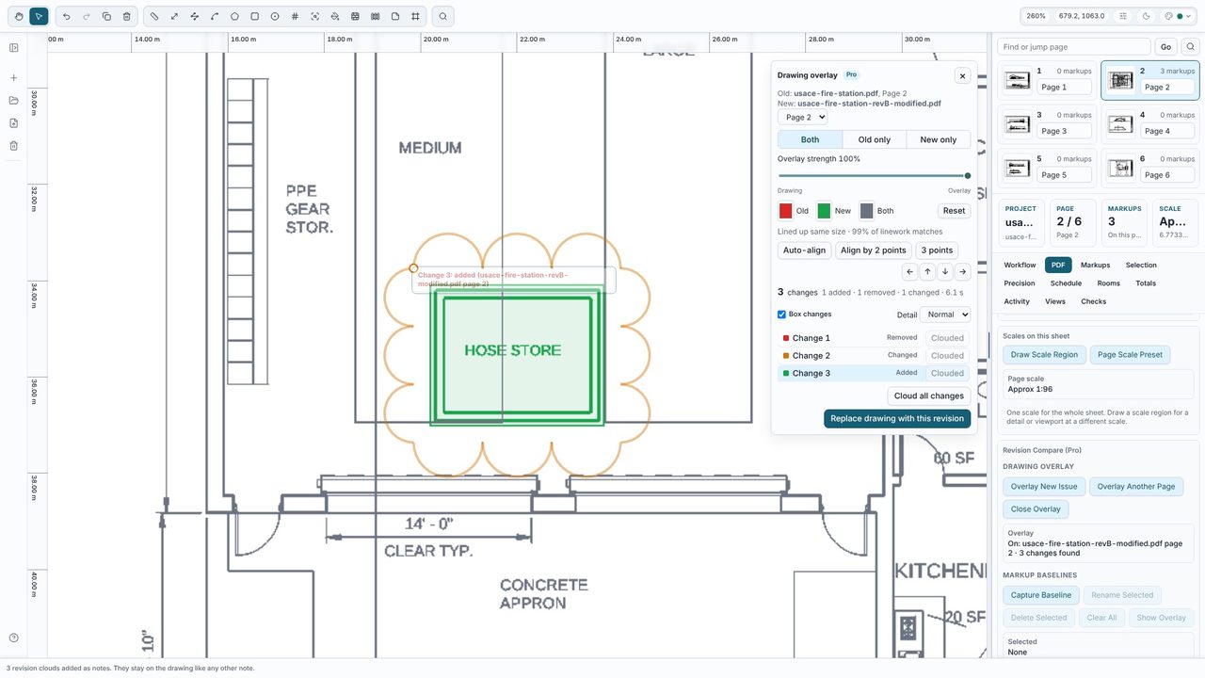Undo the last action
This screenshot has height=678, width=1205.
click(66, 16)
